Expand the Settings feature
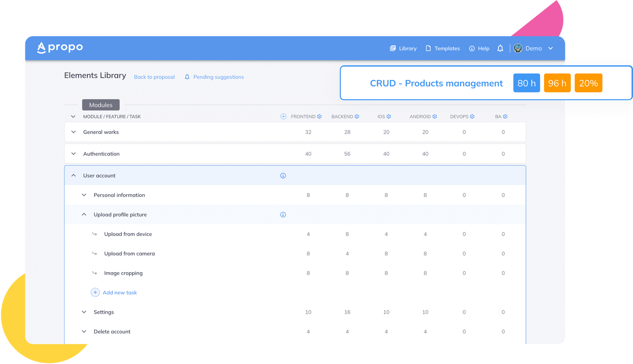Image resolution: width=633 pixels, height=364 pixels. (84, 312)
